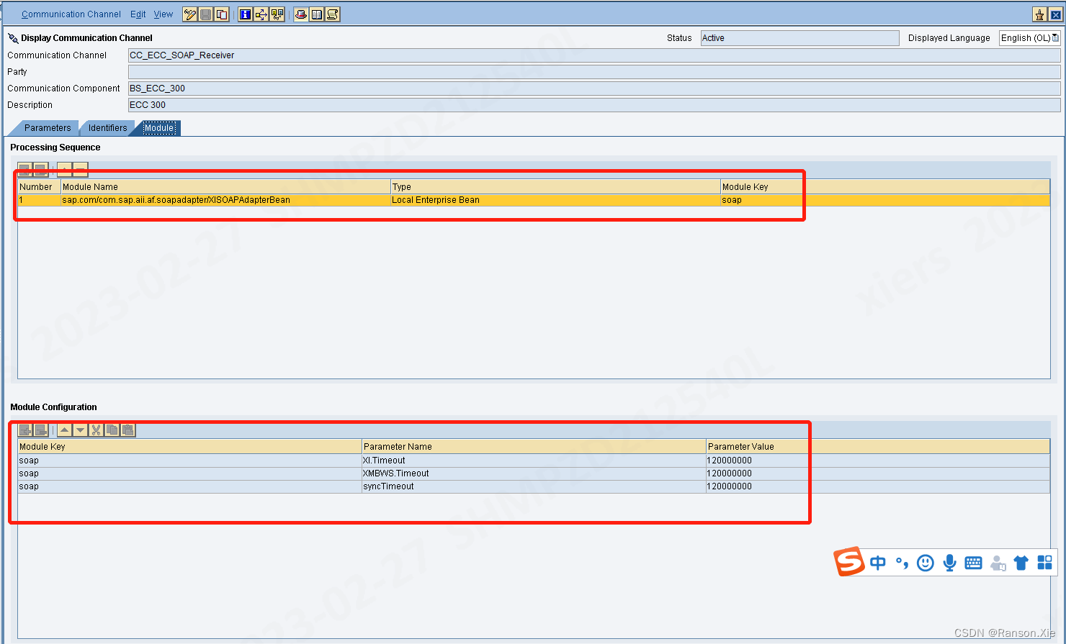Move the selected parameter up
The height and width of the screenshot is (644, 1066).
click(64, 430)
